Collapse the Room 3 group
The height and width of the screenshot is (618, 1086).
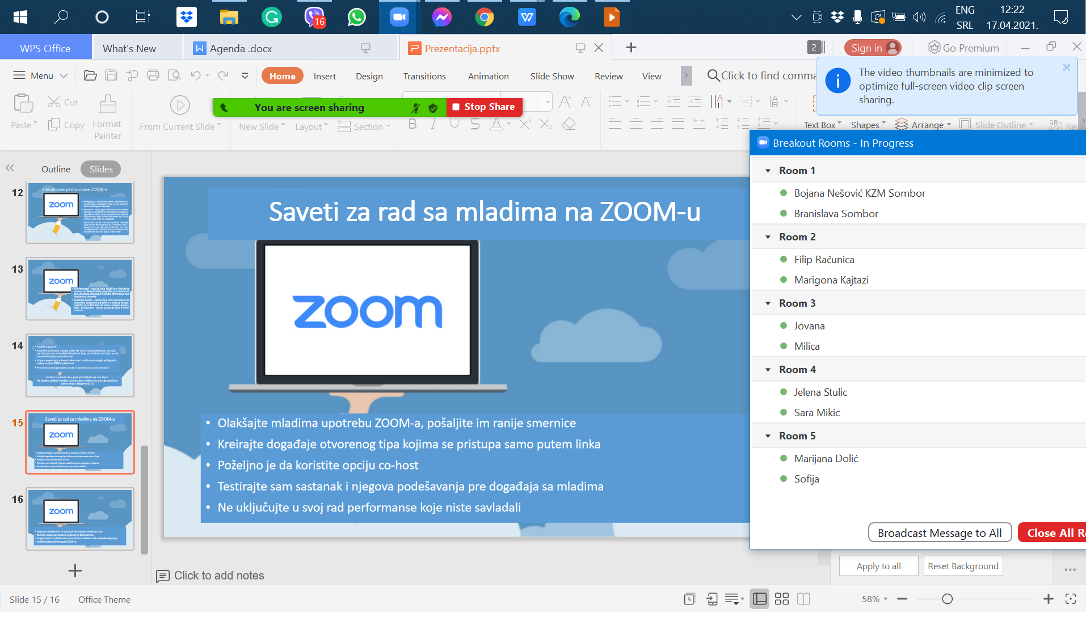click(x=768, y=303)
